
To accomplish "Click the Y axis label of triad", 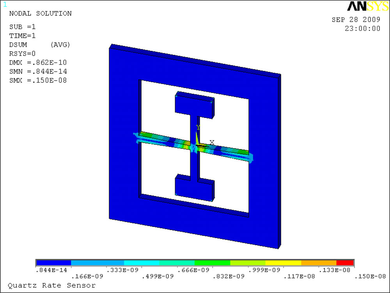I will tap(198, 127).
